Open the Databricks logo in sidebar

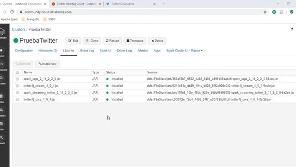click(2, 33)
